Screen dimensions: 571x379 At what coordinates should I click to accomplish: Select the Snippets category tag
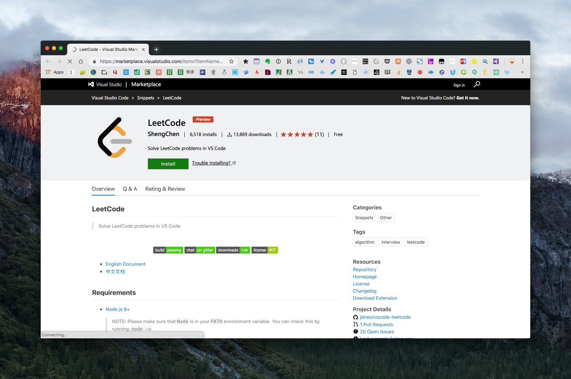(x=364, y=218)
